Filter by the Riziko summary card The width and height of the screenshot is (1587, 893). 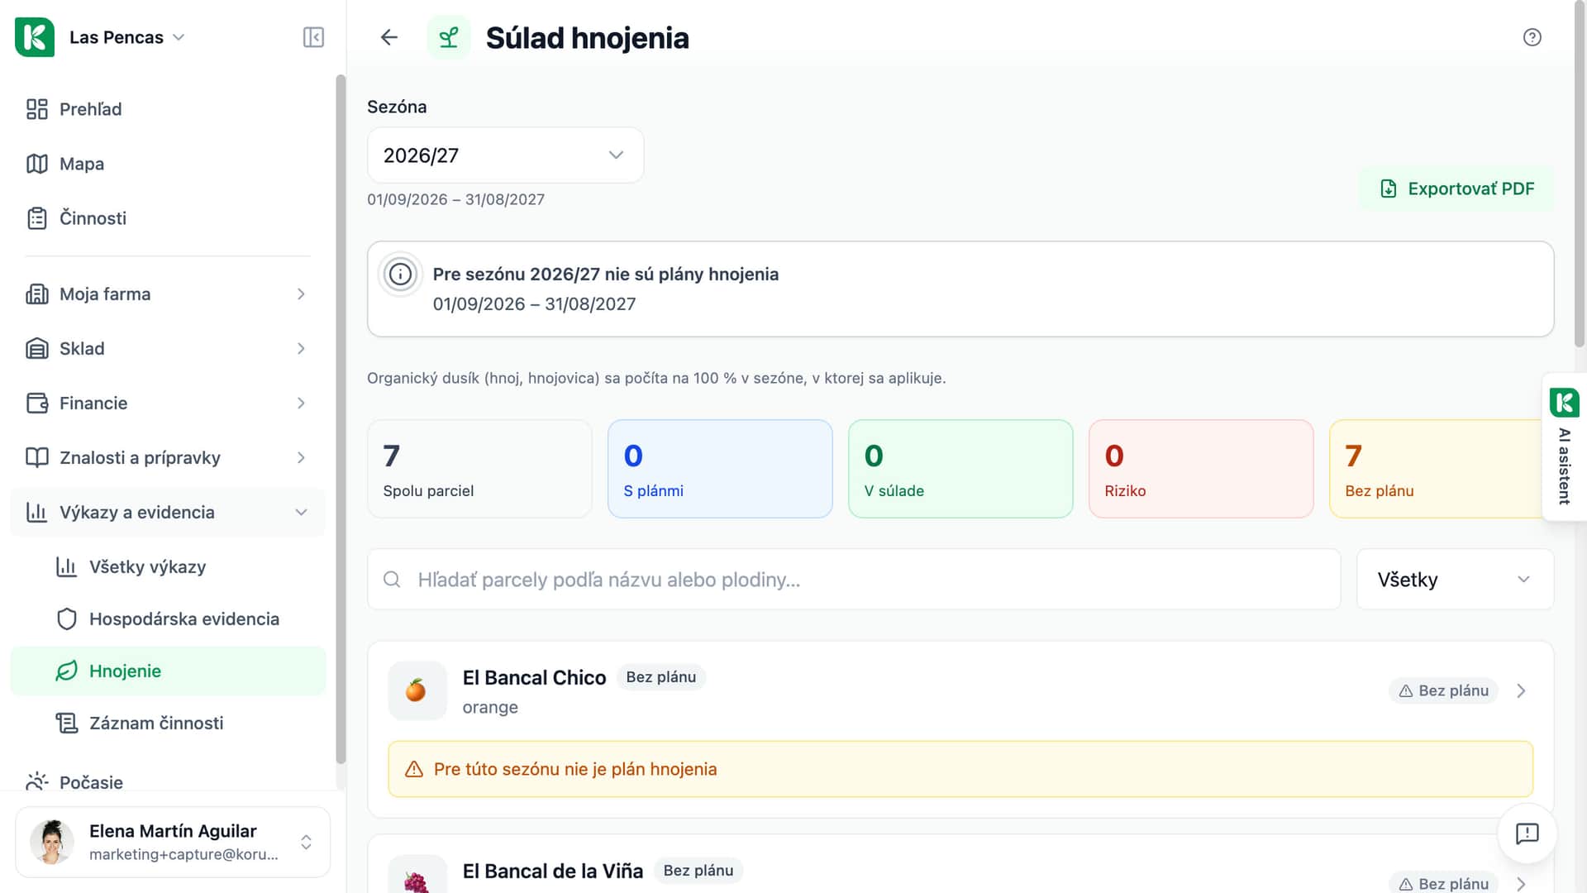(1200, 469)
